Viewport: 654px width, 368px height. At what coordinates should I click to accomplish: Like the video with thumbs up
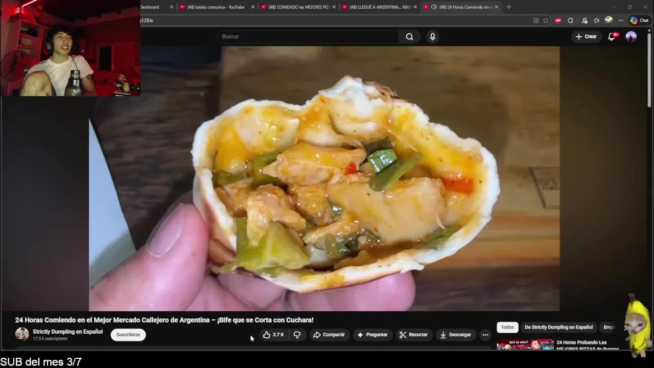click(273, 335)
